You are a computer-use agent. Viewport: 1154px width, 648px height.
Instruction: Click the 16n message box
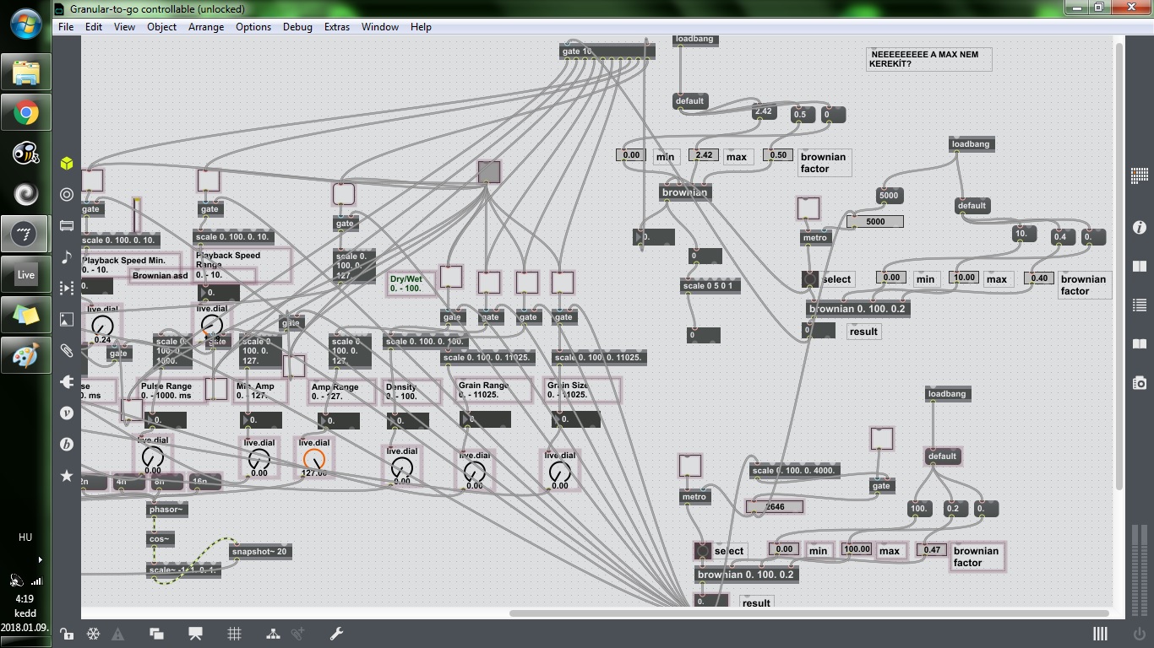(204, 483)
